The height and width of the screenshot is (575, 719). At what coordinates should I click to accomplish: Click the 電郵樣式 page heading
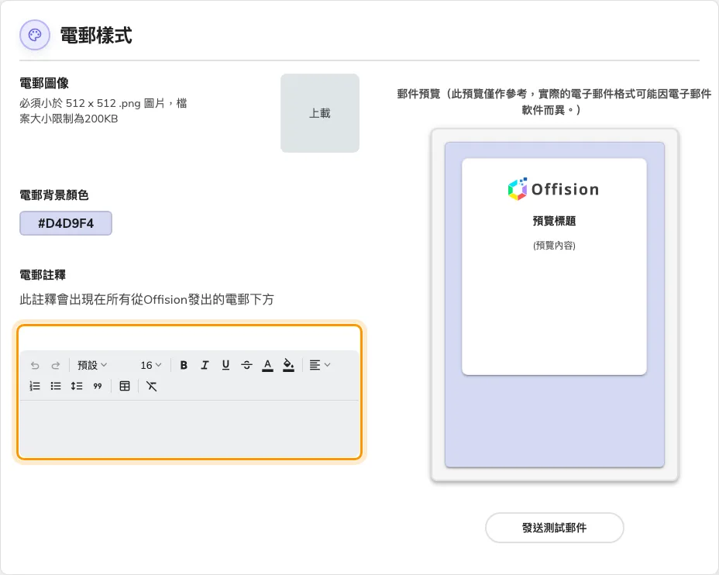click(x=96, y=36)
